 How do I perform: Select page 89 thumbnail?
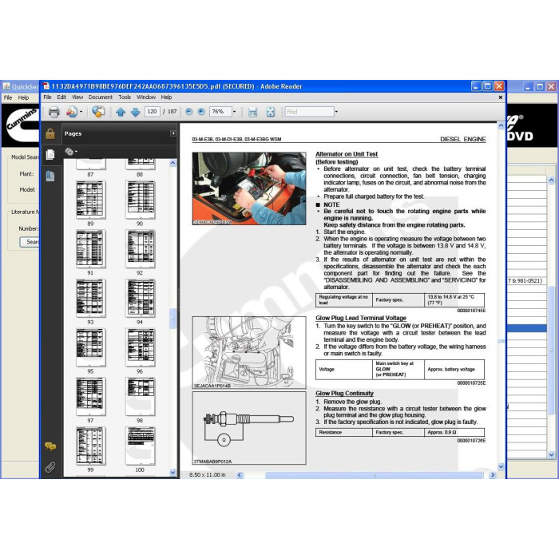point(90,200)
